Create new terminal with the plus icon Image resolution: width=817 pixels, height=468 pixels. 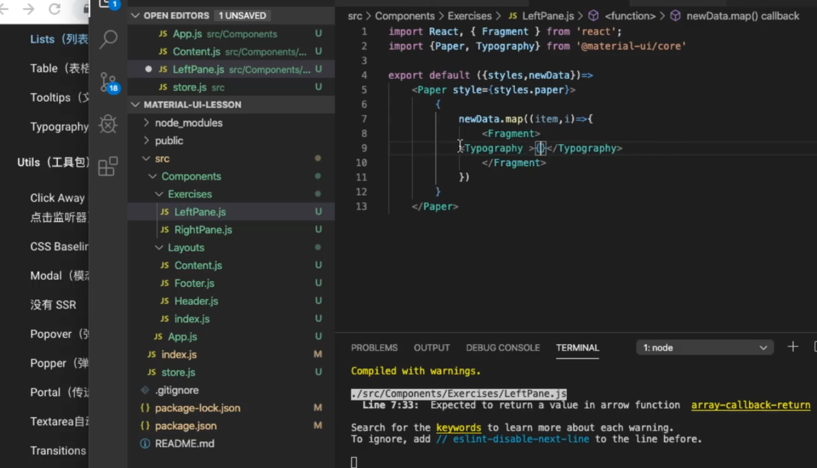pyautogui.click(x=793, y=347)
